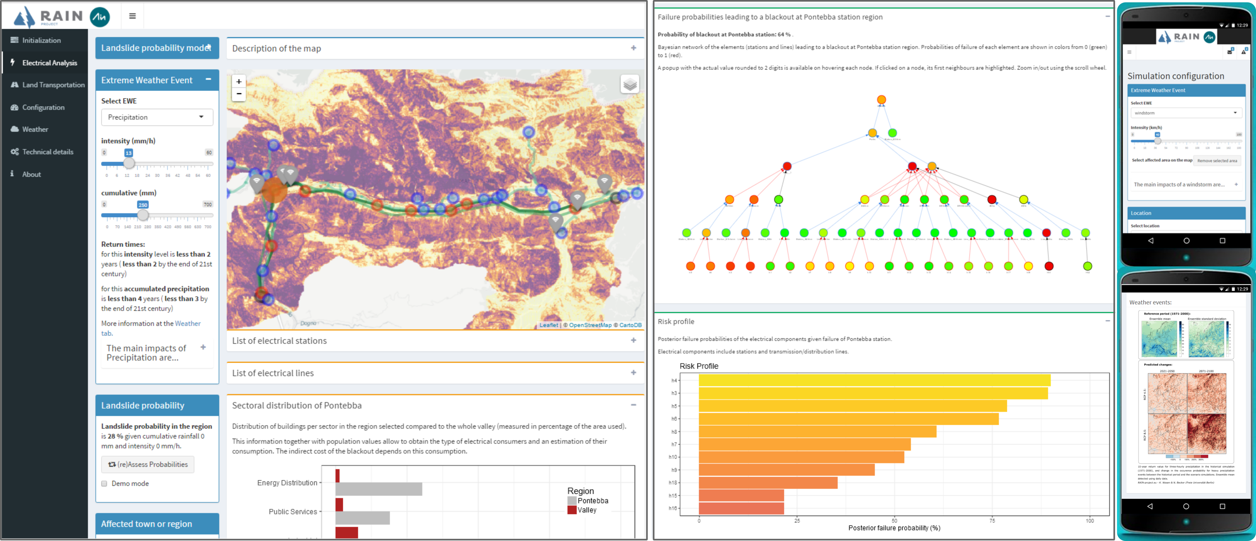Go to the Weather sidebar tab
1256x541 pixels.
pyautogui.click(x=35, y=129)
